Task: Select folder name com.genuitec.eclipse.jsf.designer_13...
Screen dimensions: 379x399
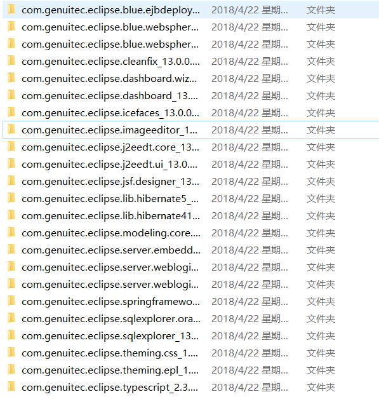Action: [x=110, y=182]
